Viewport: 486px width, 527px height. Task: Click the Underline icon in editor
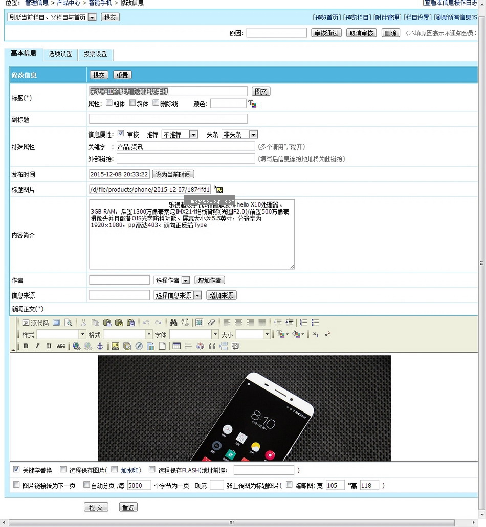[x=49, y=346]
